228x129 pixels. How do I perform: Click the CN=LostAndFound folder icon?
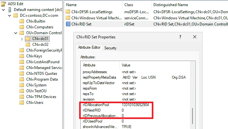(x=22, y=62)
